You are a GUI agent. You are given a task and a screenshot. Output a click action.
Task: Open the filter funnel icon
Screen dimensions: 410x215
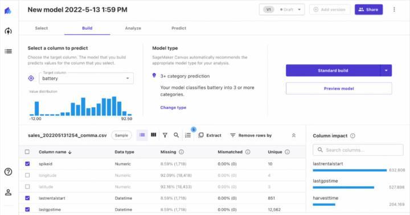click(x=165, y=135)
